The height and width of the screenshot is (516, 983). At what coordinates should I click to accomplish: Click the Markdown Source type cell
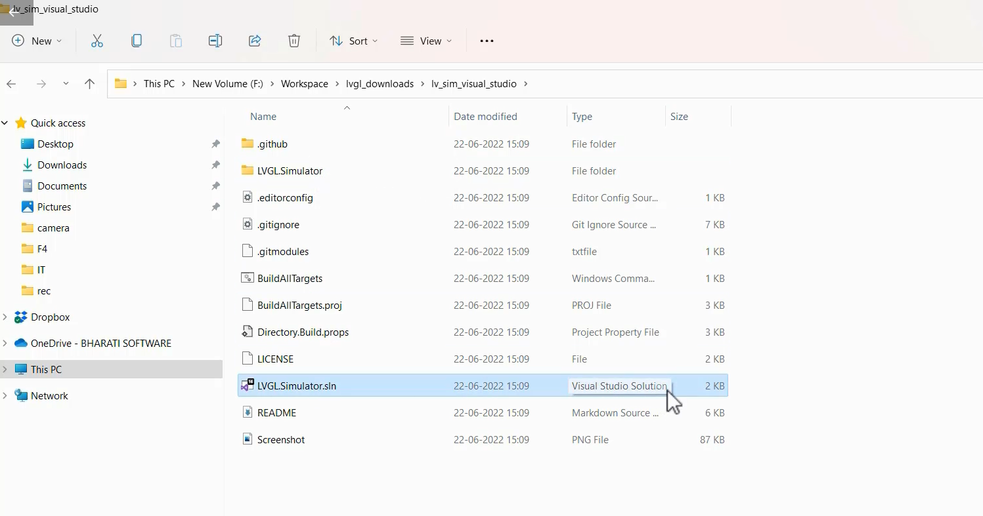615,412
